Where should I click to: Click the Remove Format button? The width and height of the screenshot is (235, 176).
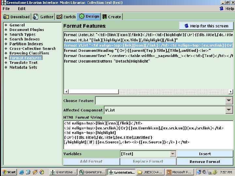pos(205,162)
